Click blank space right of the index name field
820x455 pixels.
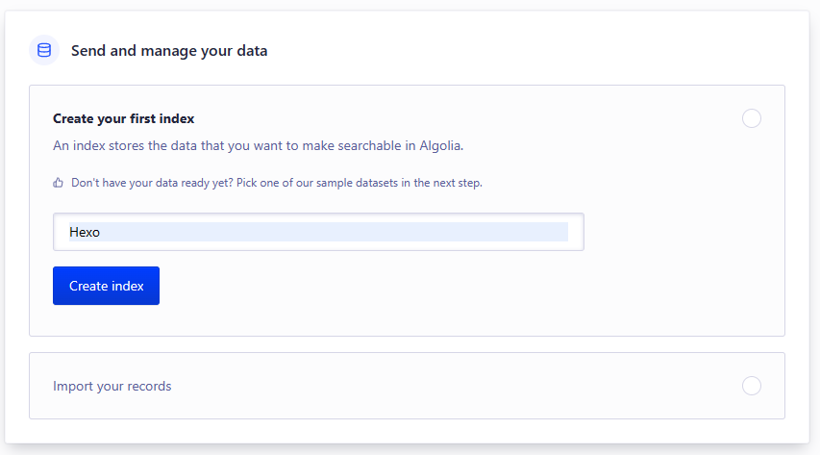[683, 232]
